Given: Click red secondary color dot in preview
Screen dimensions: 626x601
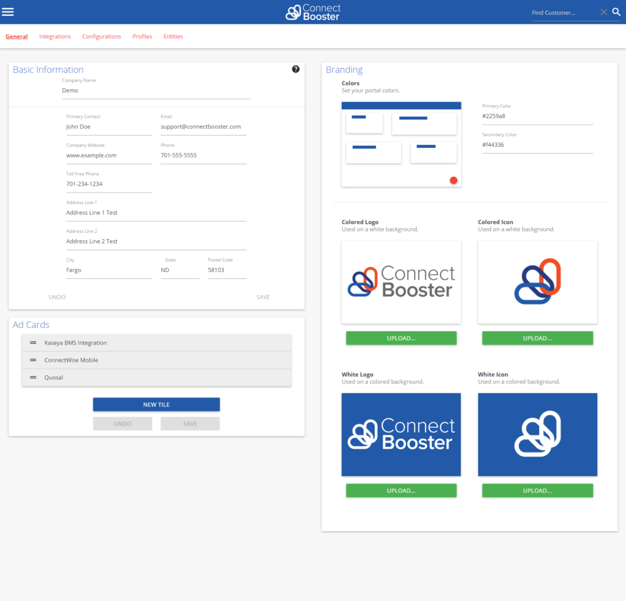Looking at the screenshot, I should pos(454,180).
